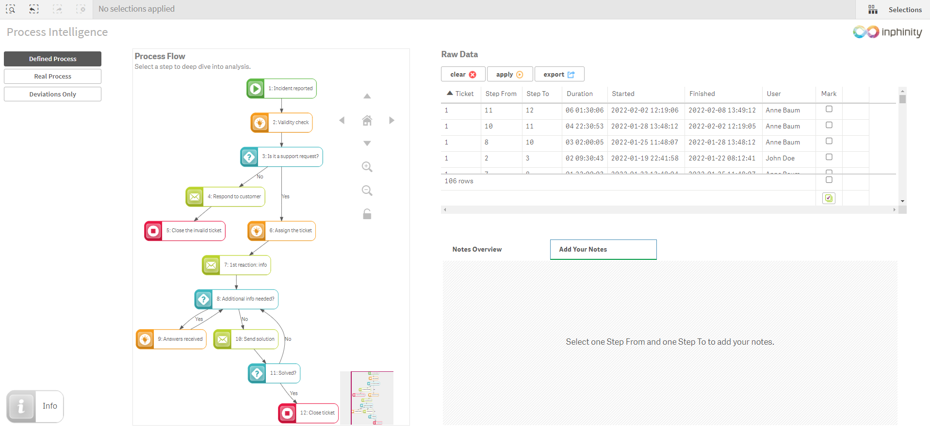Image resolution: width=930 pixels, height=430 pixels.
Task: Toggle the unlock padlock icon
Action: click(367, 214)
